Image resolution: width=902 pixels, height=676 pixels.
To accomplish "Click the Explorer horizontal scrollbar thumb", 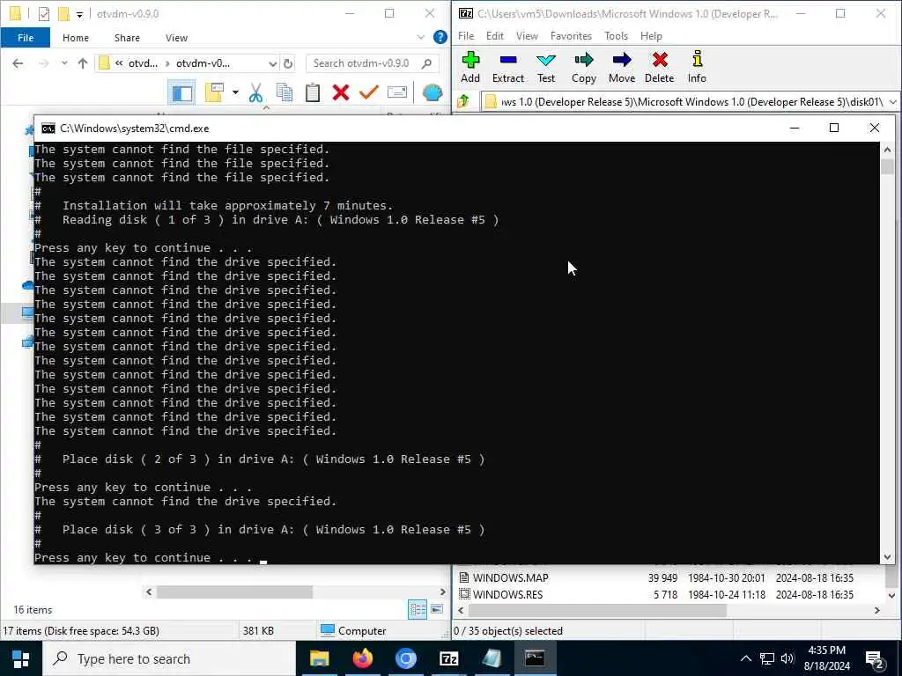I will (234, 591).
